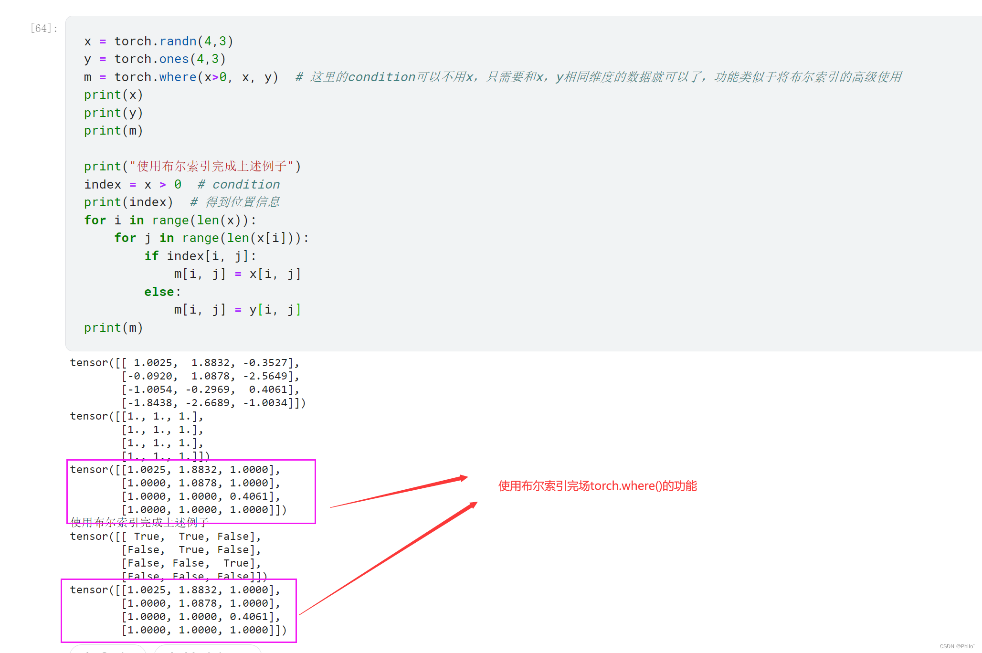Click the 'else:' keyword line

163,292
